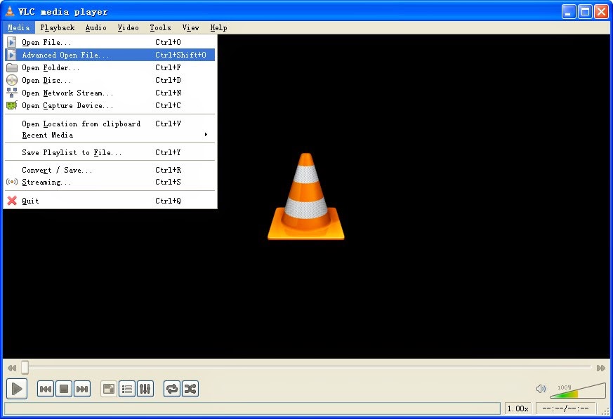
Task: Stop playback with the stop button
Action: [64, 389]
